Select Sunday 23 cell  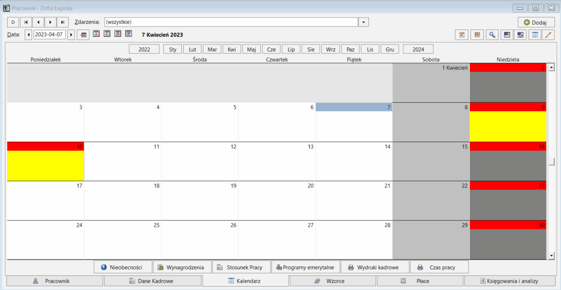[508, 200]
